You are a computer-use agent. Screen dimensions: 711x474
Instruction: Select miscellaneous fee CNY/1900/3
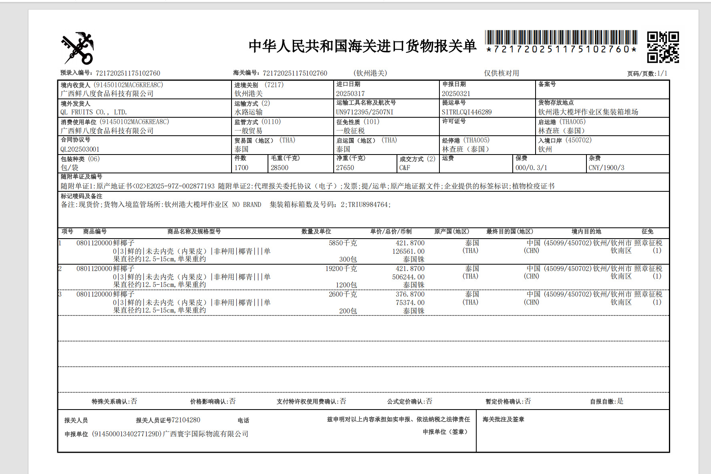(606, 168)
